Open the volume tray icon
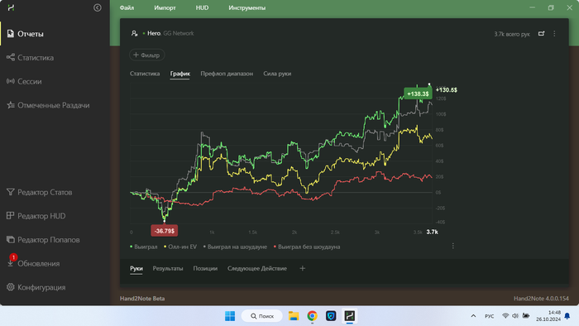The image size is (579, 326). (x=515, y=316)
